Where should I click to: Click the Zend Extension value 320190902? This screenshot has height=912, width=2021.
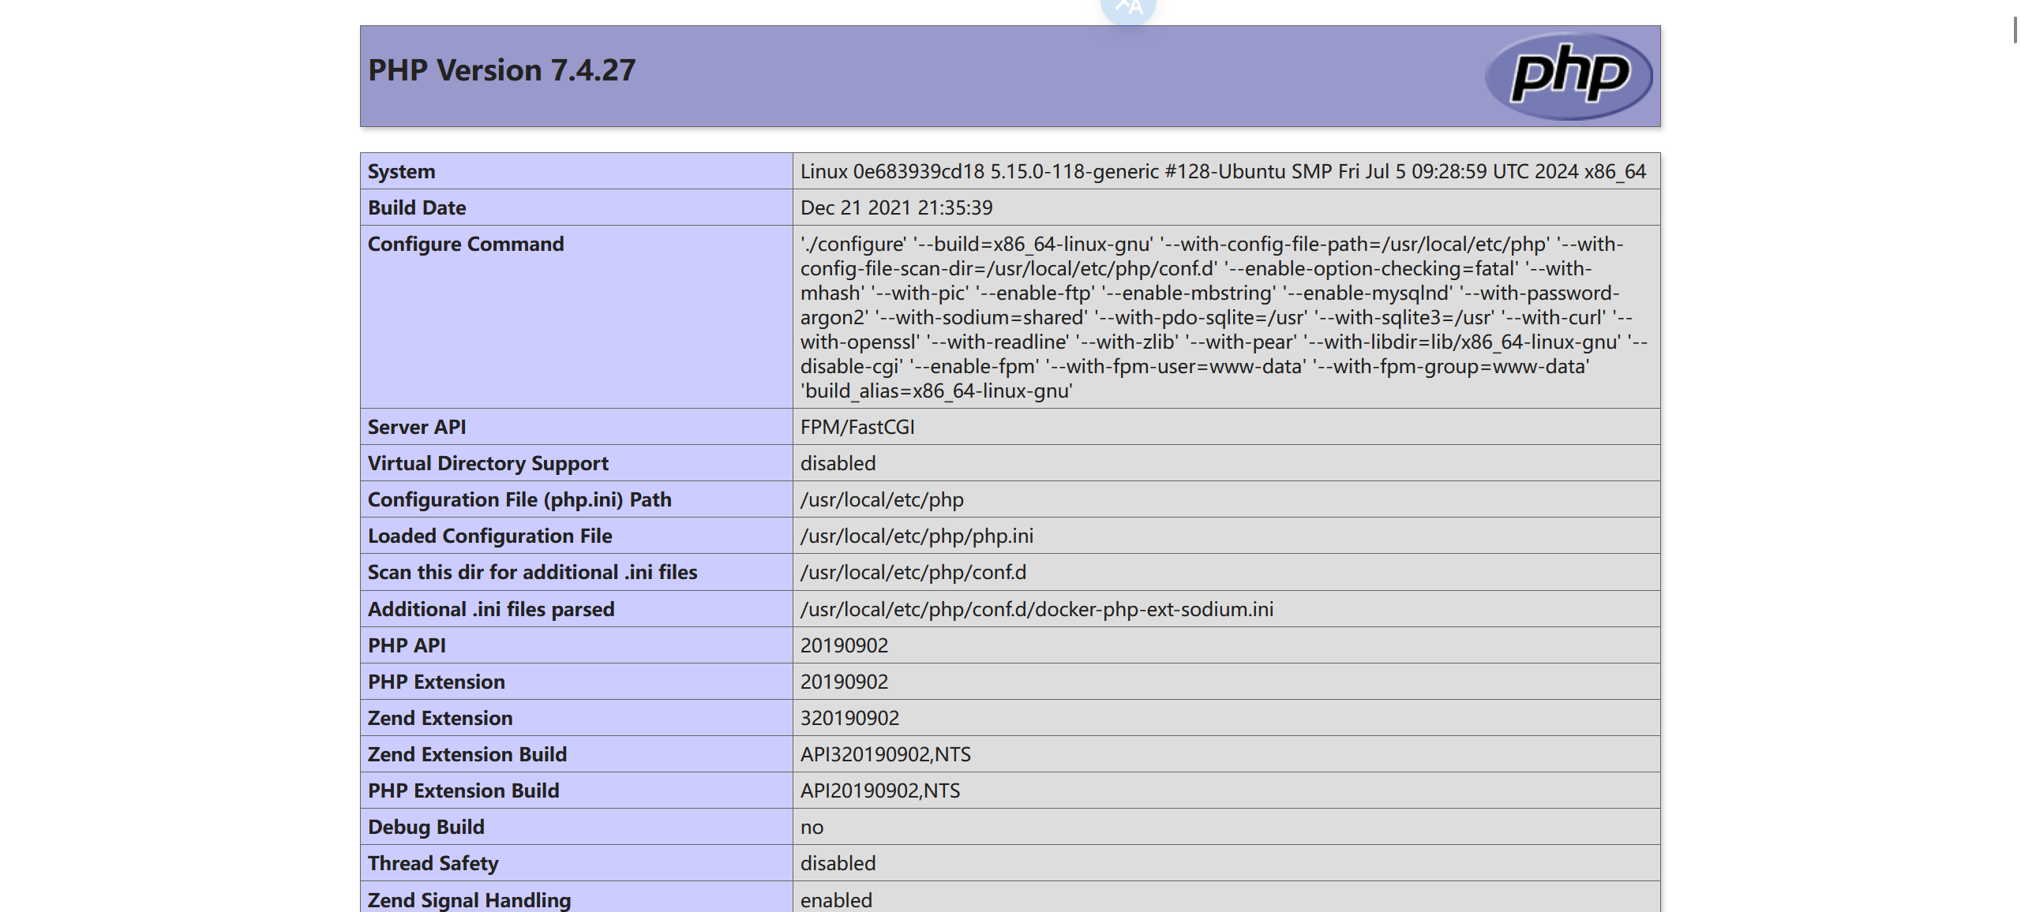pyautogui.click(x=849, y=718)
